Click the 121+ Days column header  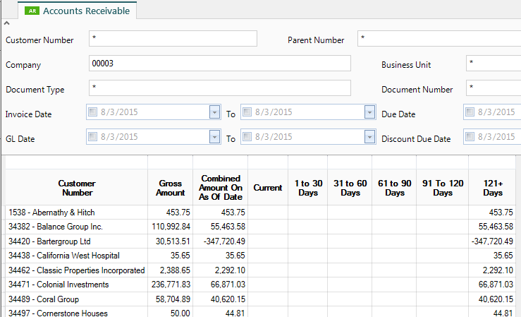point(493,188)
